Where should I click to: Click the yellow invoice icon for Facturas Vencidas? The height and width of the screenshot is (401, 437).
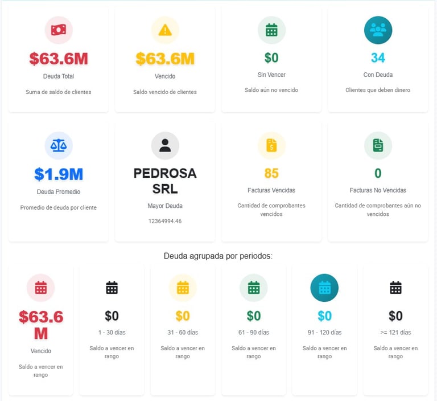click(x=271, y=145)
